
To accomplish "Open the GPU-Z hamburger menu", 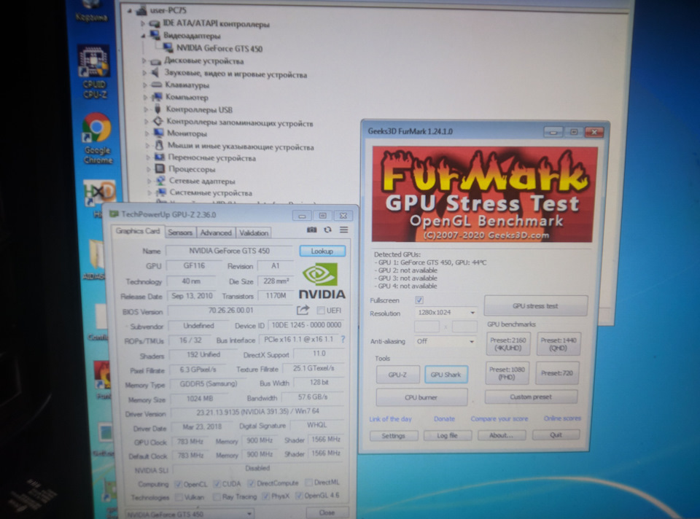I will click(x=343, y=230).
